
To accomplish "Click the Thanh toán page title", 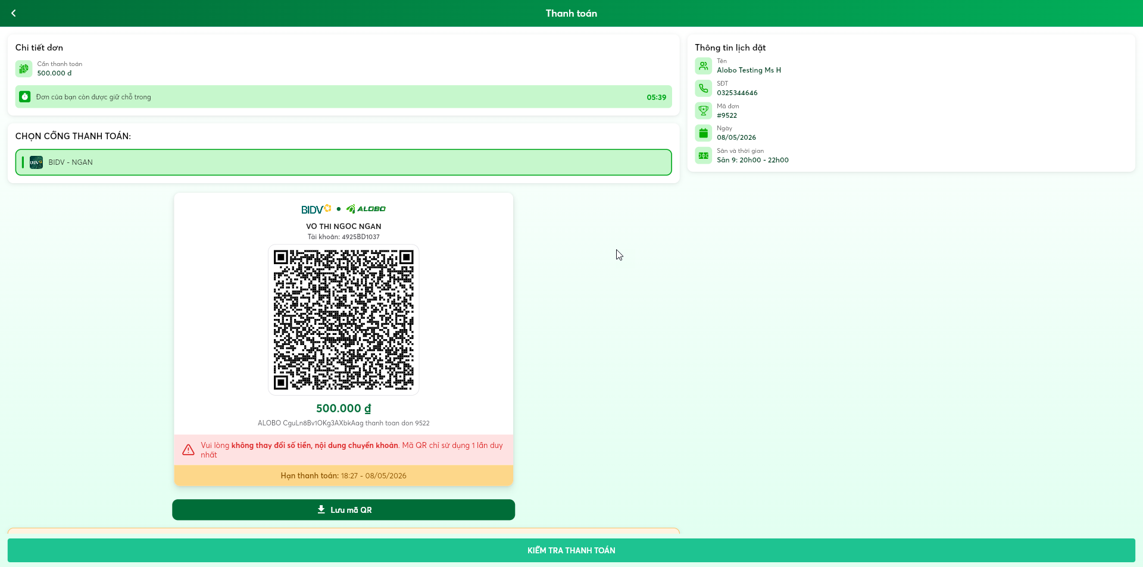I will point(571,13).
